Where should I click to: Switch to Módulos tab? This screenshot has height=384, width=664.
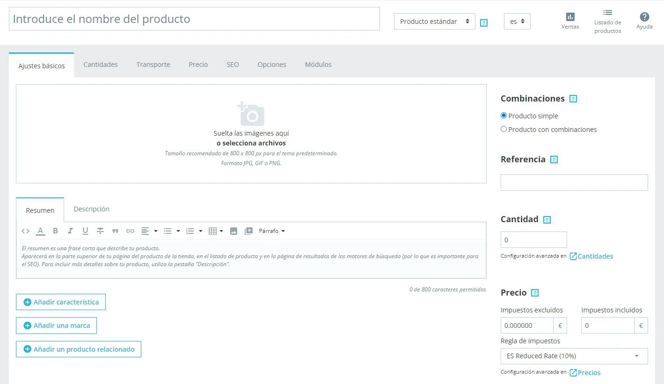[x=318, y=65]
